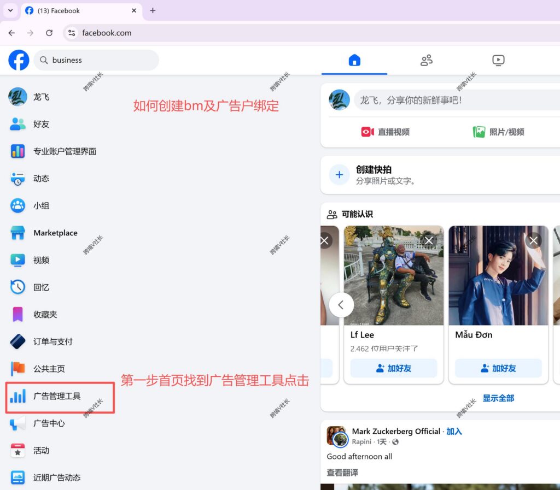The image size is (560, 490).
Task: Open Rapini poster name link
Action: (x=361, y=442)
